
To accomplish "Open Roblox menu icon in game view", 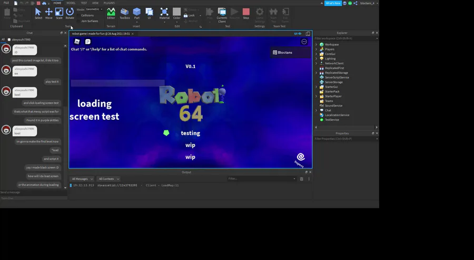I will (77, 42).
